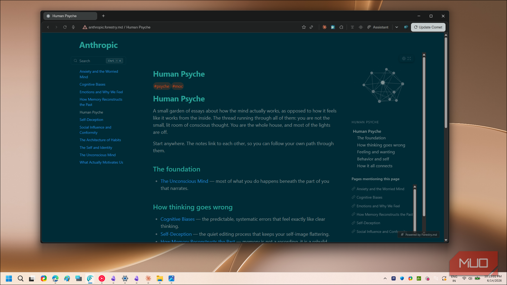Filter by the #psyche tag
507x285 pixels.
[162, 86]
